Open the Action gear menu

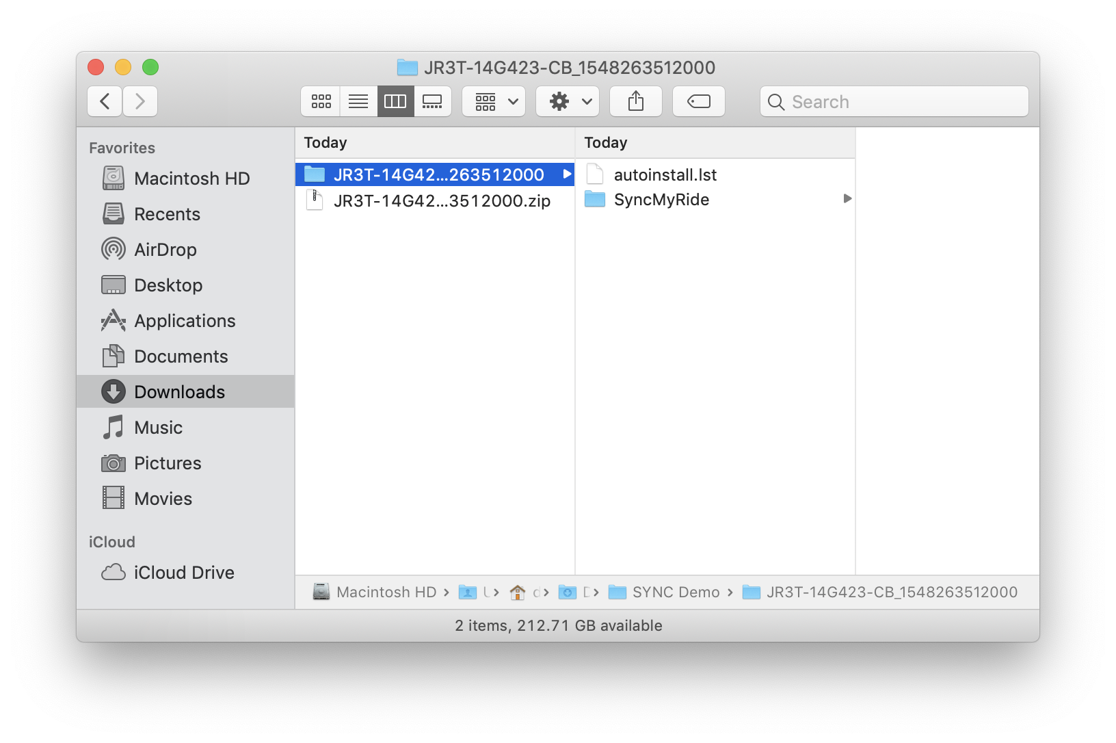coord(567,101)
